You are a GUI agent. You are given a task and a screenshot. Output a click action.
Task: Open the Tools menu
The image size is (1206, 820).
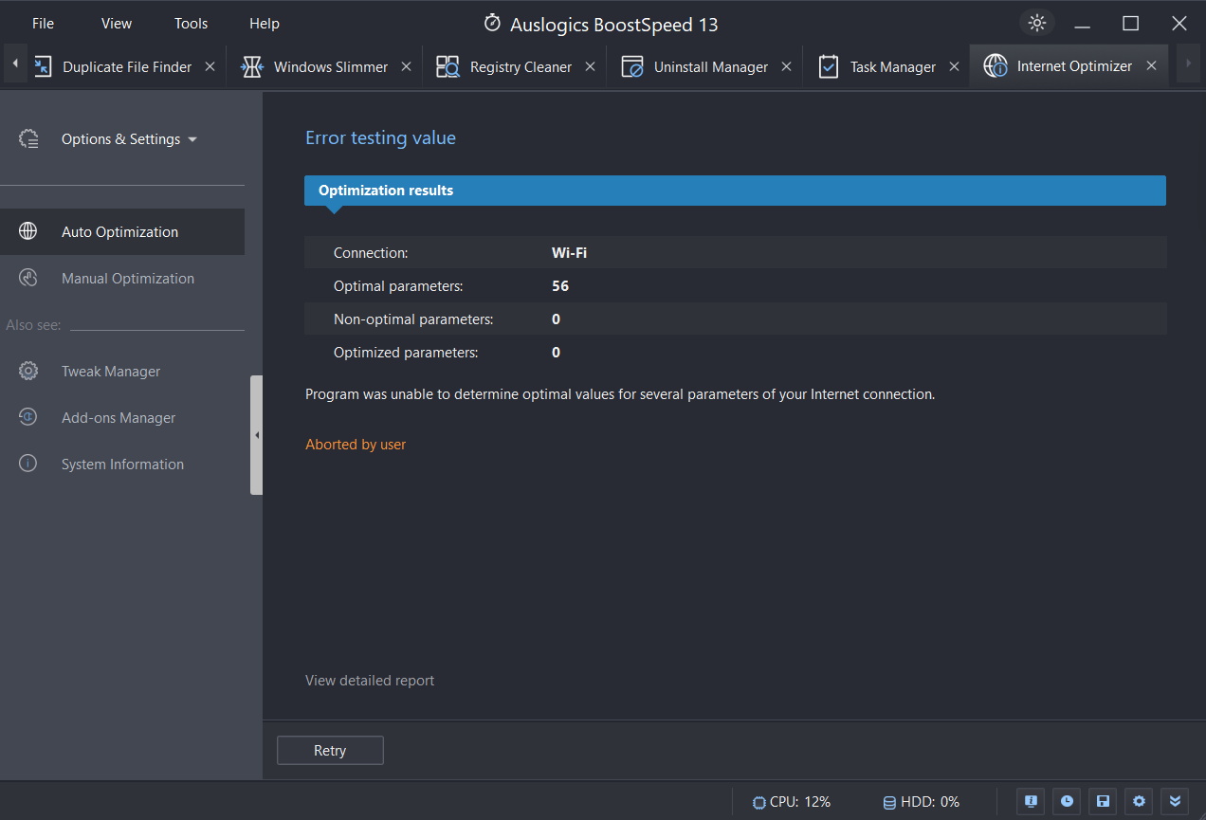(x=191, y=24)
